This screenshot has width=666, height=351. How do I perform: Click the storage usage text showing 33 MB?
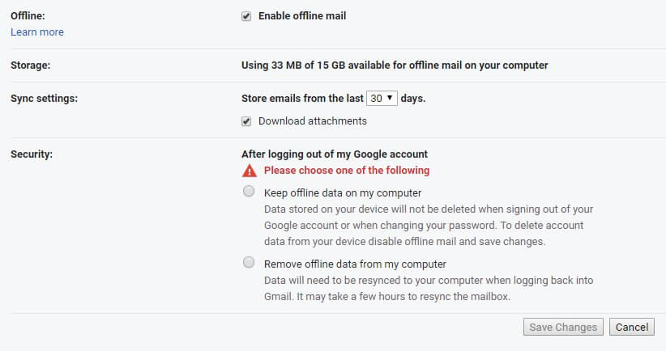pos(395,66)
